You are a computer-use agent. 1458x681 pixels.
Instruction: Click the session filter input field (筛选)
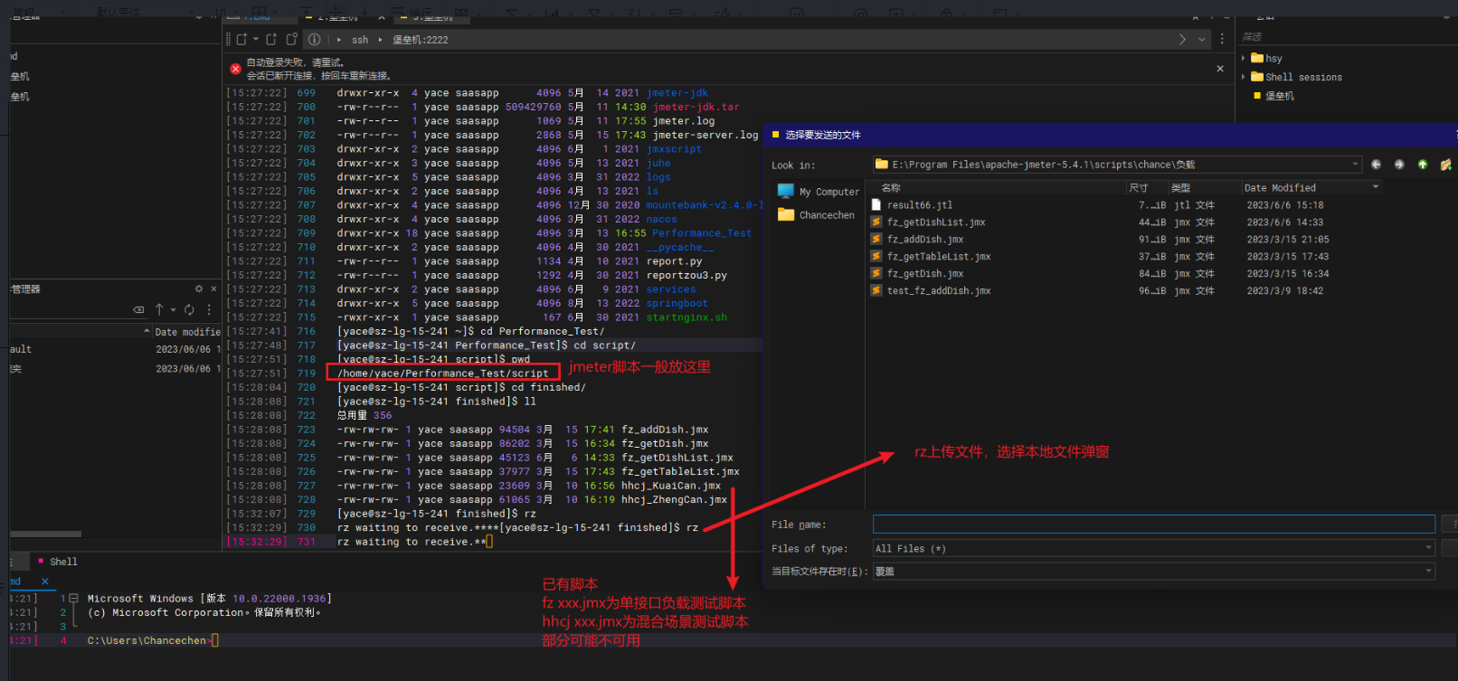[x=1346, y=37]
